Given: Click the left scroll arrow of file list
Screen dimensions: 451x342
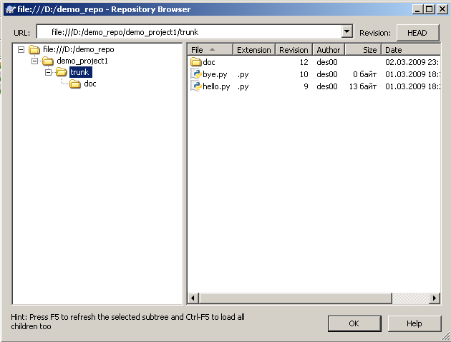Looking at the screenshot, I should click(193, 298).
